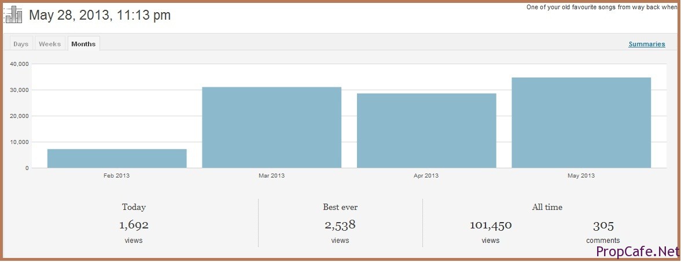The image size is (681, 262).
Task: Click the Mar 2013 axis label
Action: [271, 175]
